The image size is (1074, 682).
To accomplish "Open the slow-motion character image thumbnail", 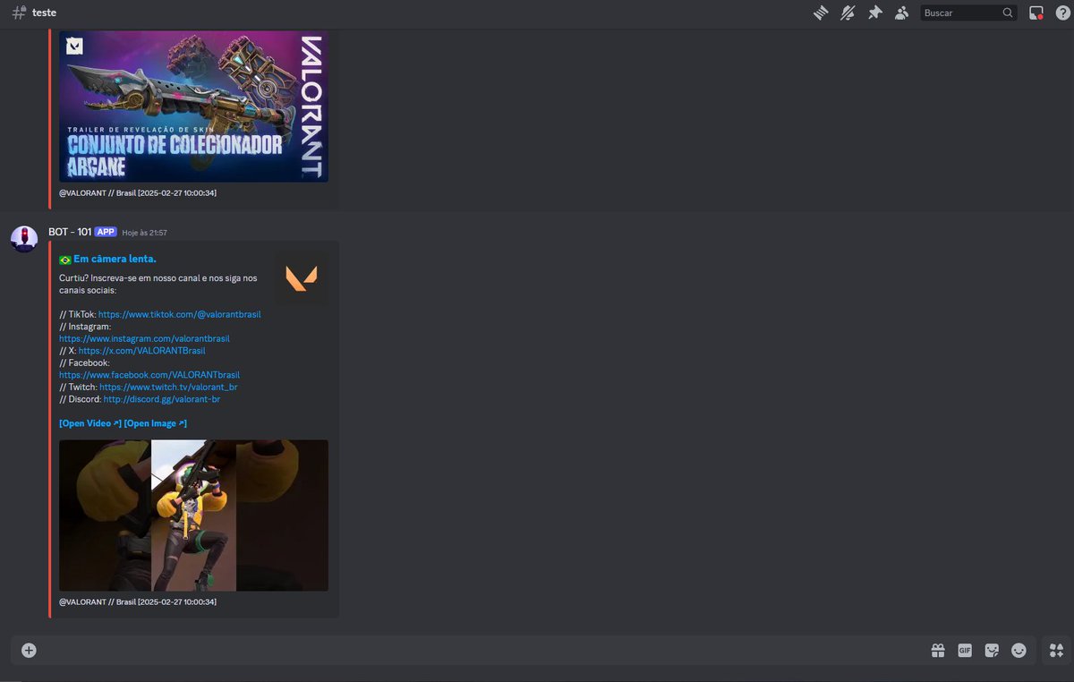I will (x=193, y=516).
